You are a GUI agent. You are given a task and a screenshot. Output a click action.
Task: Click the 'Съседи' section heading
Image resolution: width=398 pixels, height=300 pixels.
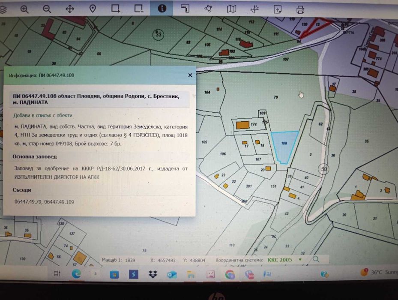[22, 190]
